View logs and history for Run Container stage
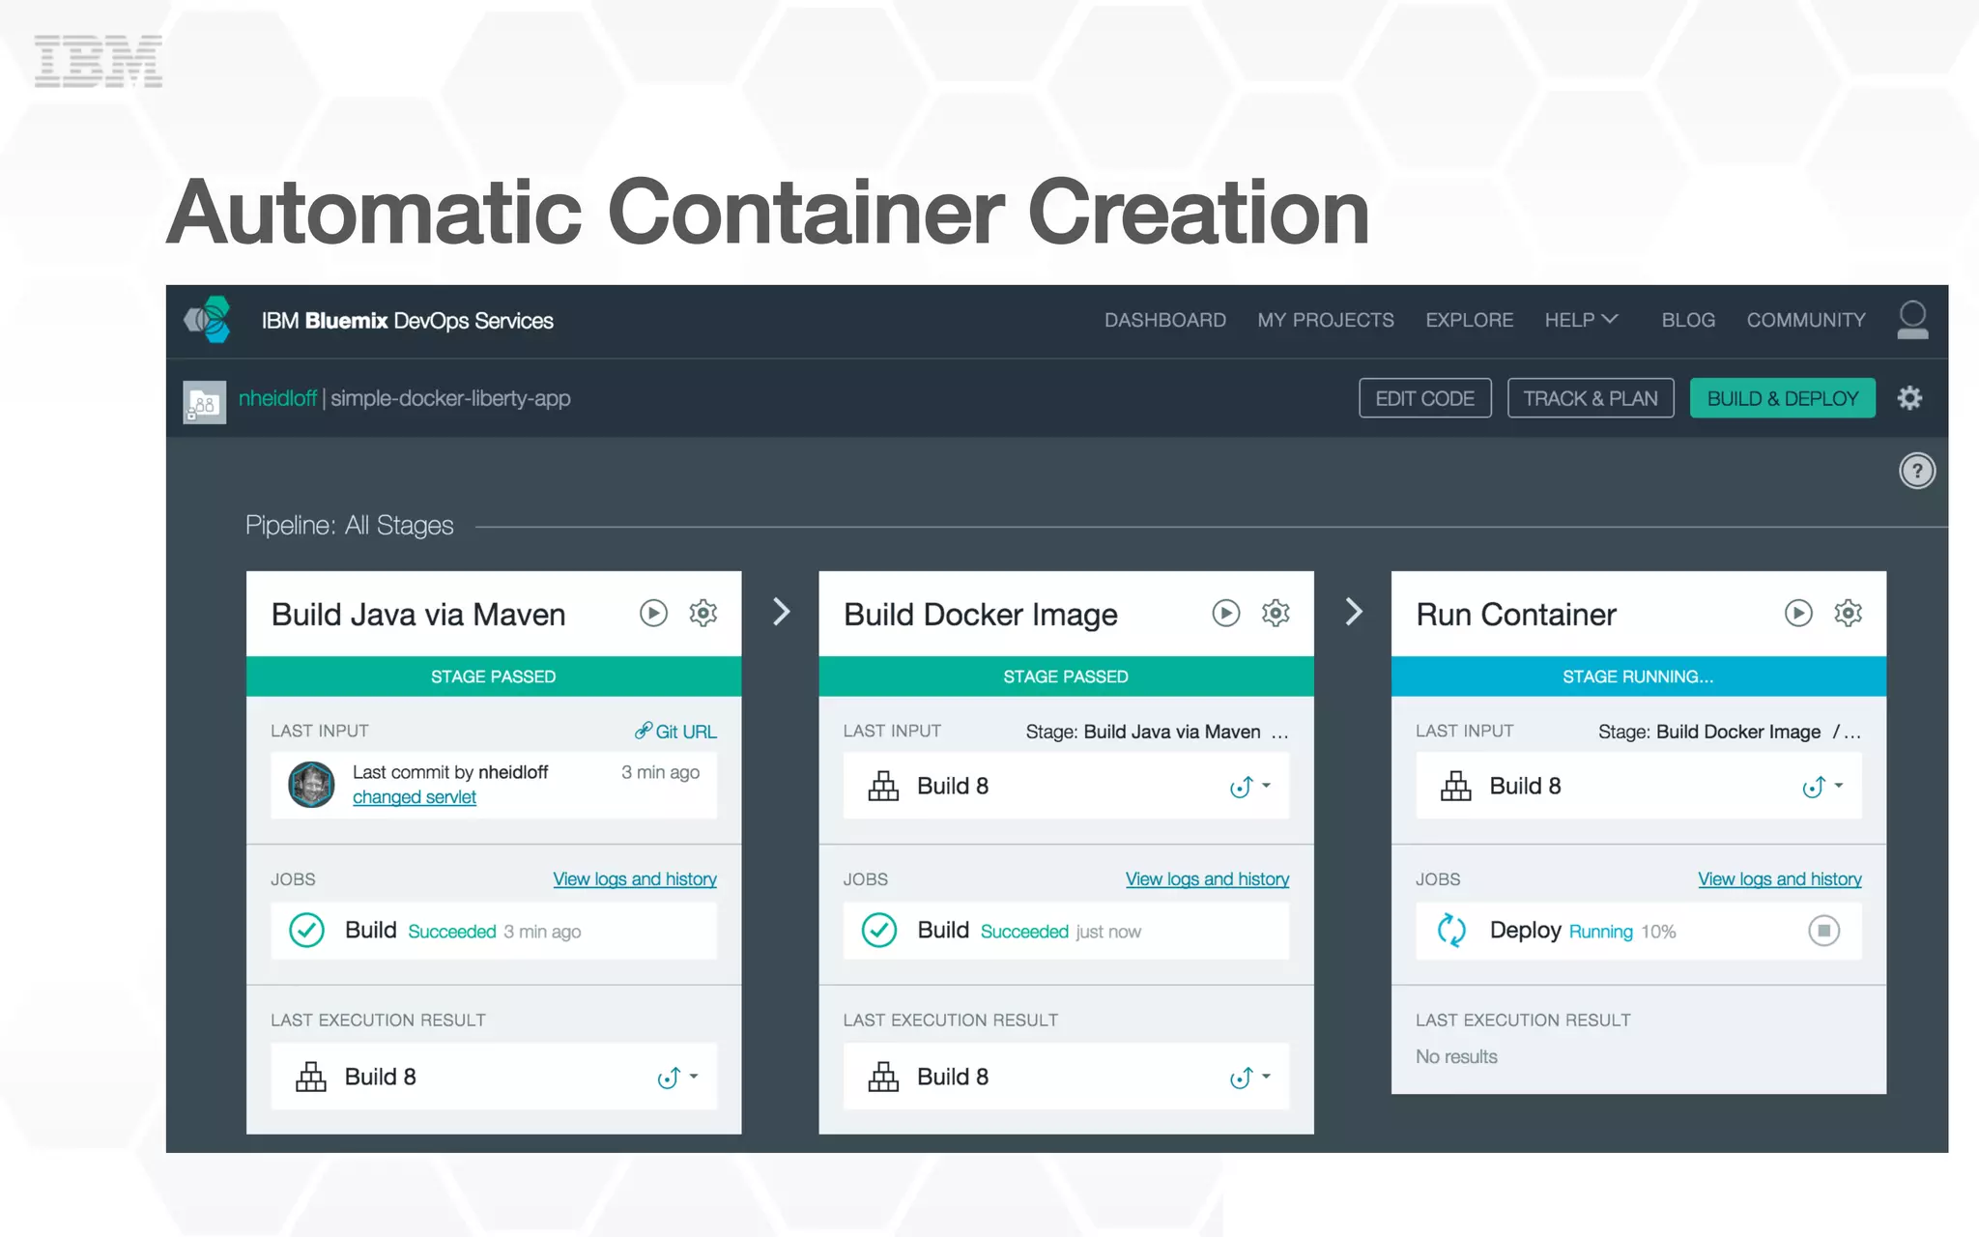The height and width of the screenshot is (1237, 1979). 1780,879
